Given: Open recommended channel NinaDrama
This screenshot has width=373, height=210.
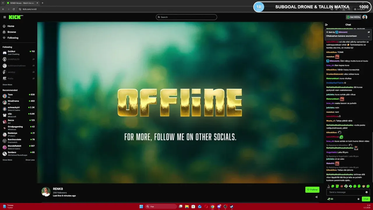Looking at the screenshot, I should tap(19, 102).
